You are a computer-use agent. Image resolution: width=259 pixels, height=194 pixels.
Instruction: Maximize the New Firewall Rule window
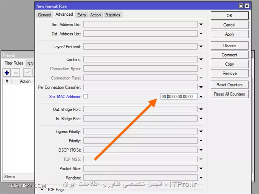pos(241,6)
